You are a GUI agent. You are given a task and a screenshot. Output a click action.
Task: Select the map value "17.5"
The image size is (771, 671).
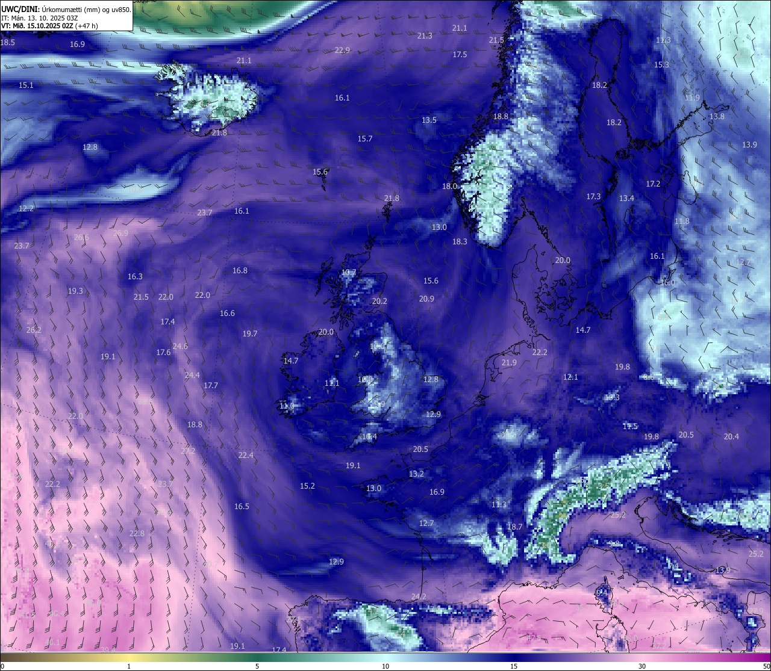460,55
